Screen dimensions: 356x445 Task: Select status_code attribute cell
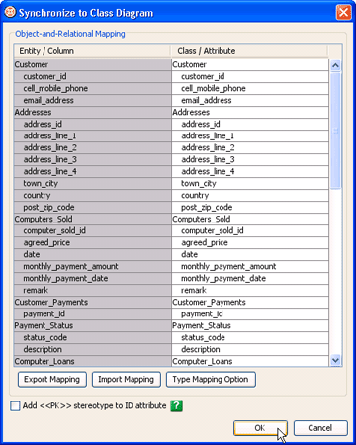(250, 337)
